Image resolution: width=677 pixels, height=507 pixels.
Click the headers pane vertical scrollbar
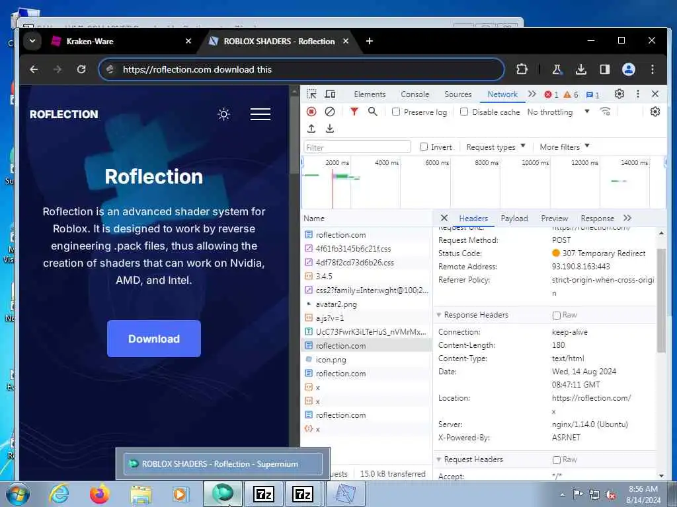pos(661,300)
